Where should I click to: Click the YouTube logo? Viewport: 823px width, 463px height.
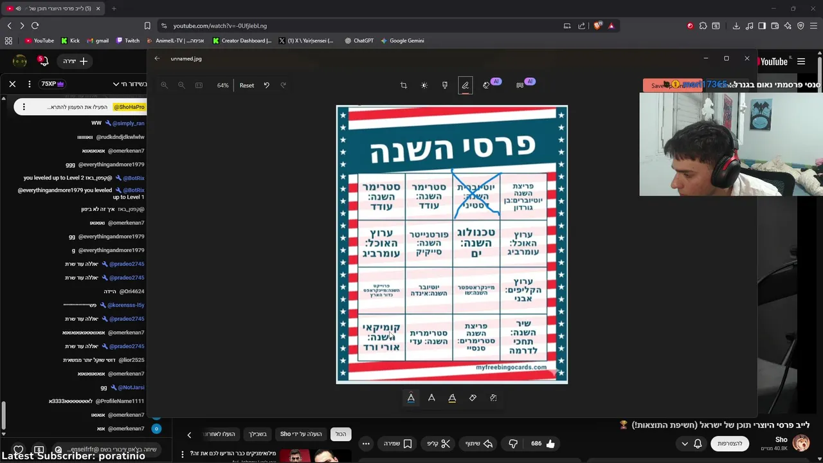pos(773,62)
